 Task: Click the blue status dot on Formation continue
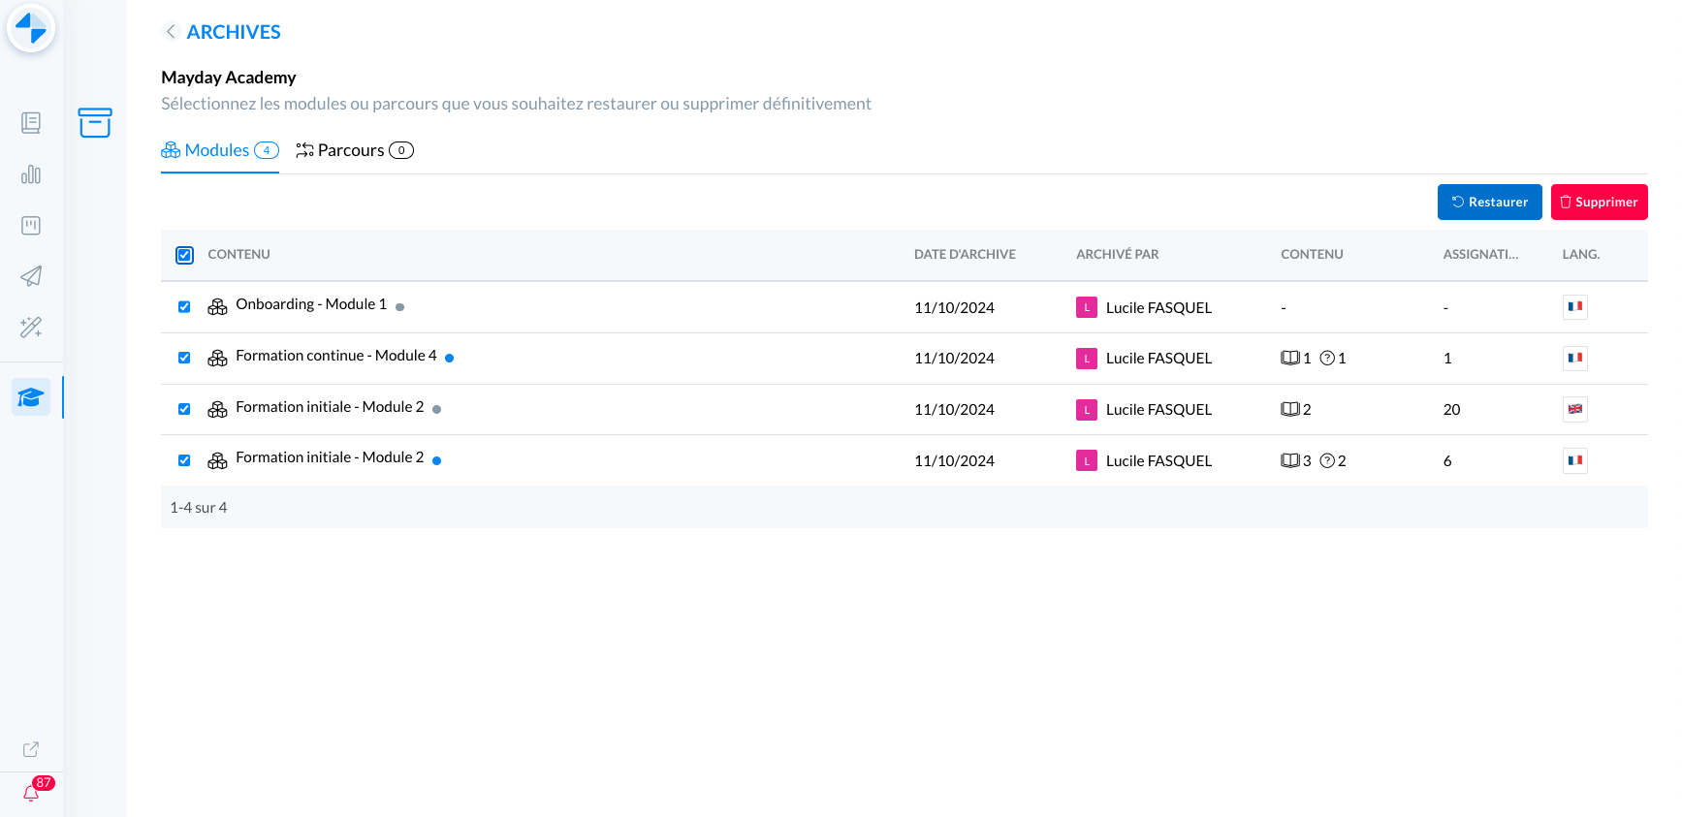[450, 358]
